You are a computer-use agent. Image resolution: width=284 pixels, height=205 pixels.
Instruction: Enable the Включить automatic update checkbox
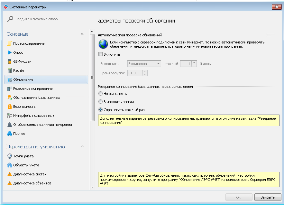[x=101, y=54]
